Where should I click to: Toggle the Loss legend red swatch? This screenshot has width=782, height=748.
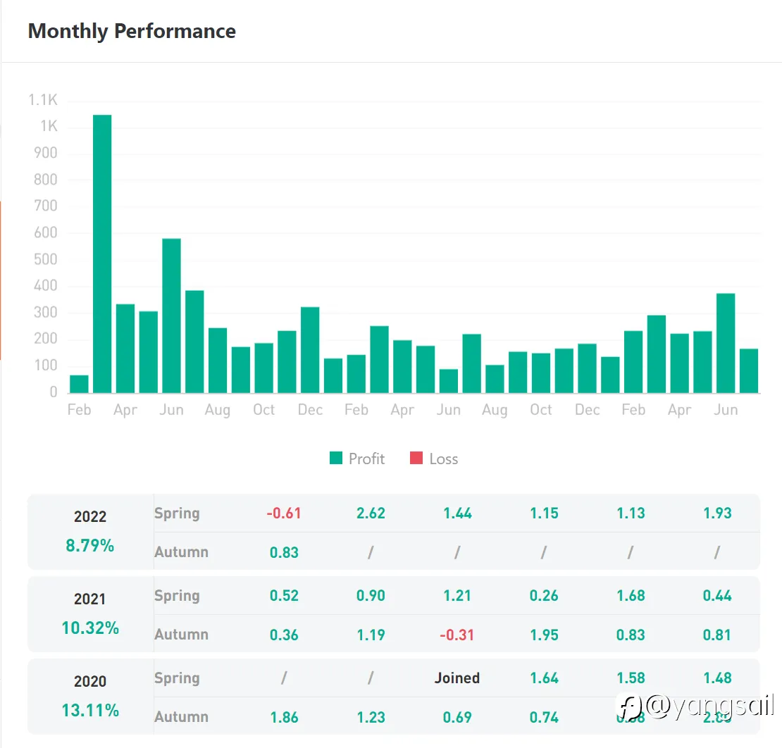(416, 459)
